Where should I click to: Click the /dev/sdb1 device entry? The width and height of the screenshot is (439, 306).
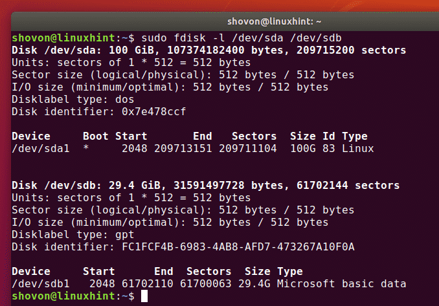40,283
